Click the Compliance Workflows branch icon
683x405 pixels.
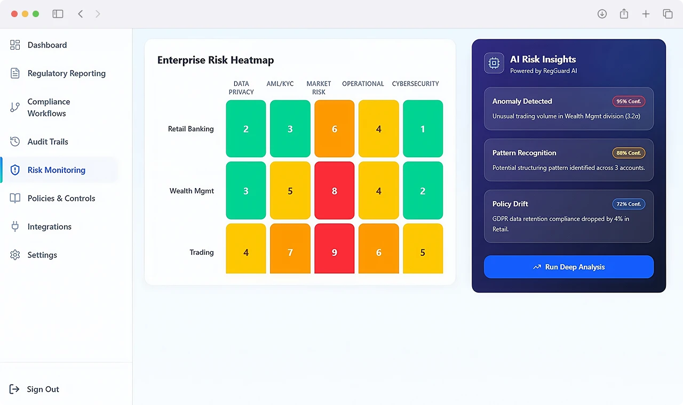click(15, 107)
